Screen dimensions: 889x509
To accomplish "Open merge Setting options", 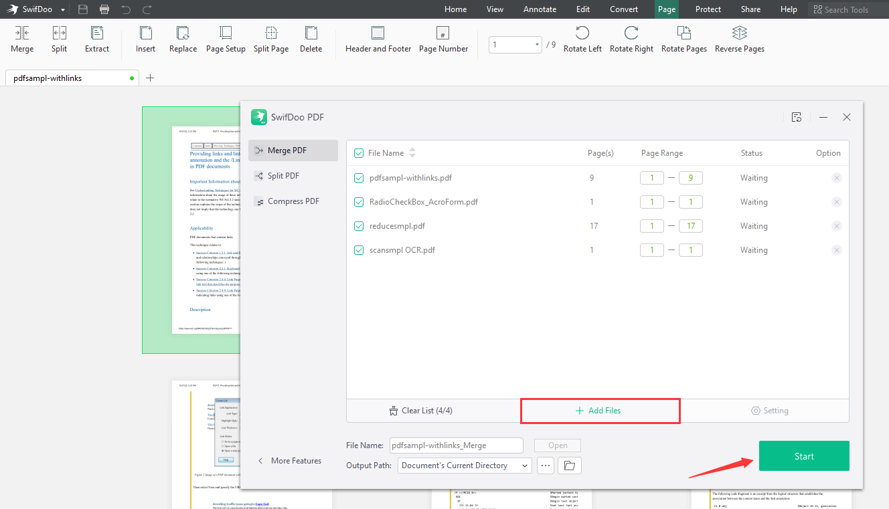I will tap(769, 411).
